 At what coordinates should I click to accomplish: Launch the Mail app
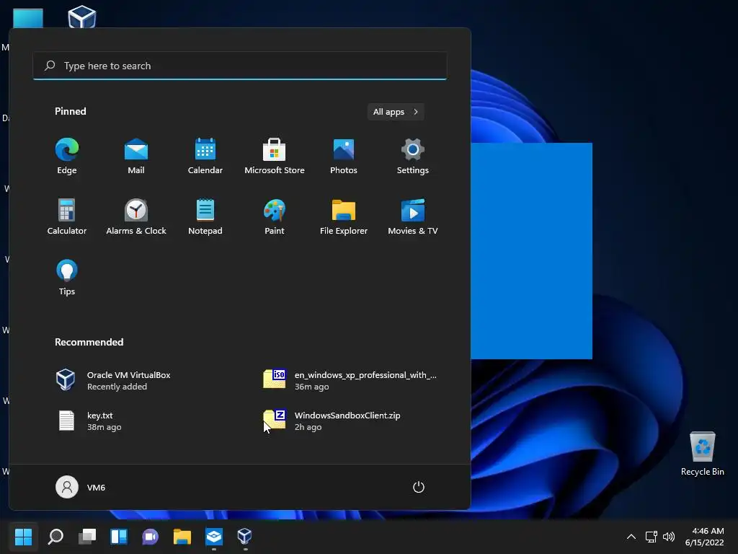[x=136, y=156]
